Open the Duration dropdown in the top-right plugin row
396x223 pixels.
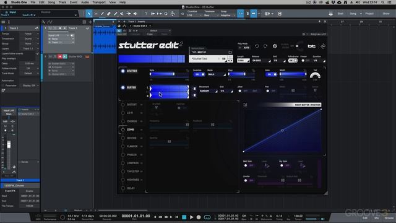point(319,61)
